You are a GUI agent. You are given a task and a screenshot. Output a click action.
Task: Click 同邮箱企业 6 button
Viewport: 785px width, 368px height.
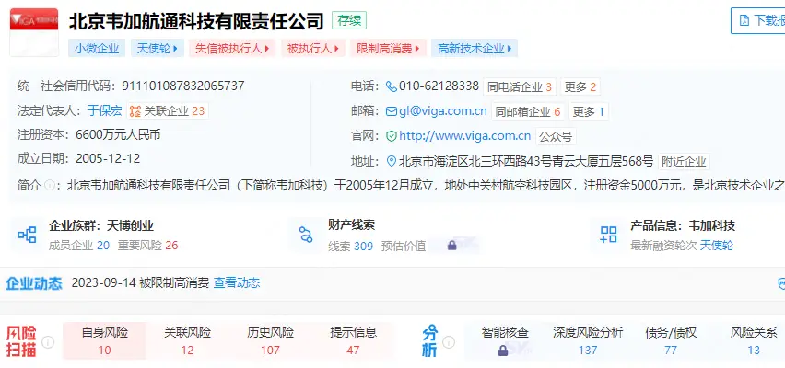528,112
